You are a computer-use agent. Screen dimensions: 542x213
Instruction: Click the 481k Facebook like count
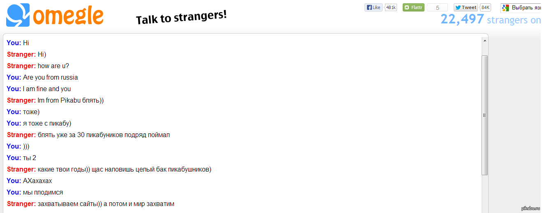point(391,7)
